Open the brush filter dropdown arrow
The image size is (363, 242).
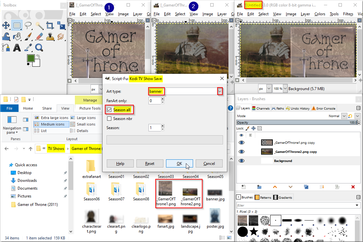(357, 205)
